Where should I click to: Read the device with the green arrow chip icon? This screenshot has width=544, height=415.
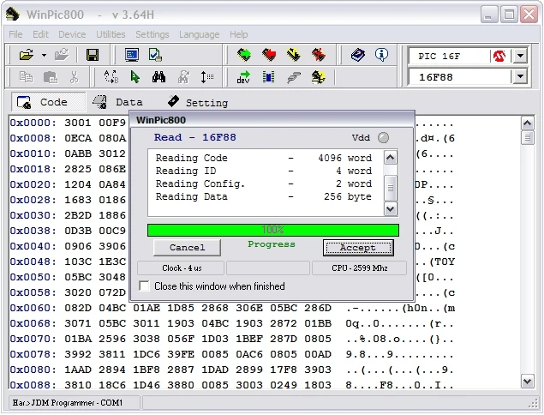coord(244,55)
